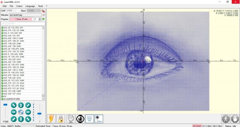Screen dimensions: 240x127
Task: Open the Tools menu
Action: click(41, 6)
